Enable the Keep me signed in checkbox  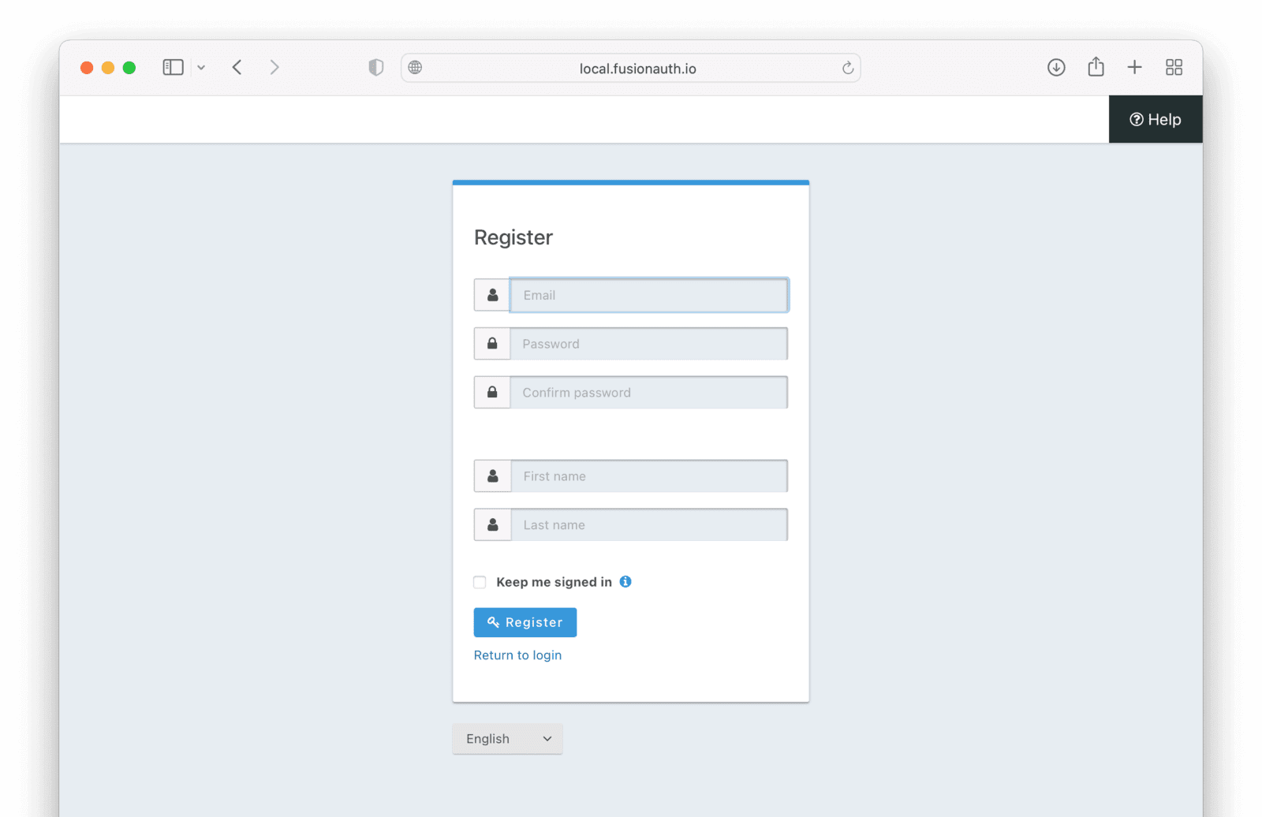pyautogui.click(x=480, y=583)
